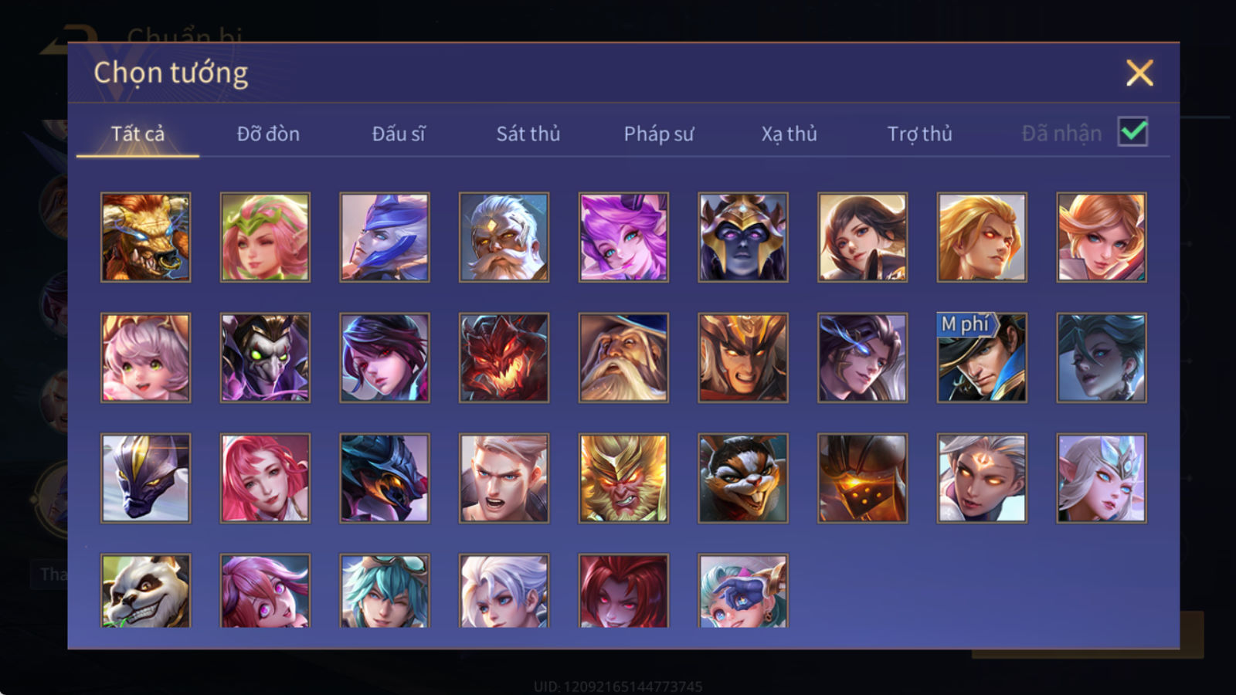Switch to the Đỡ đòn tab
The height and width of the screenshot is (695, 1236).
[268, 134]
